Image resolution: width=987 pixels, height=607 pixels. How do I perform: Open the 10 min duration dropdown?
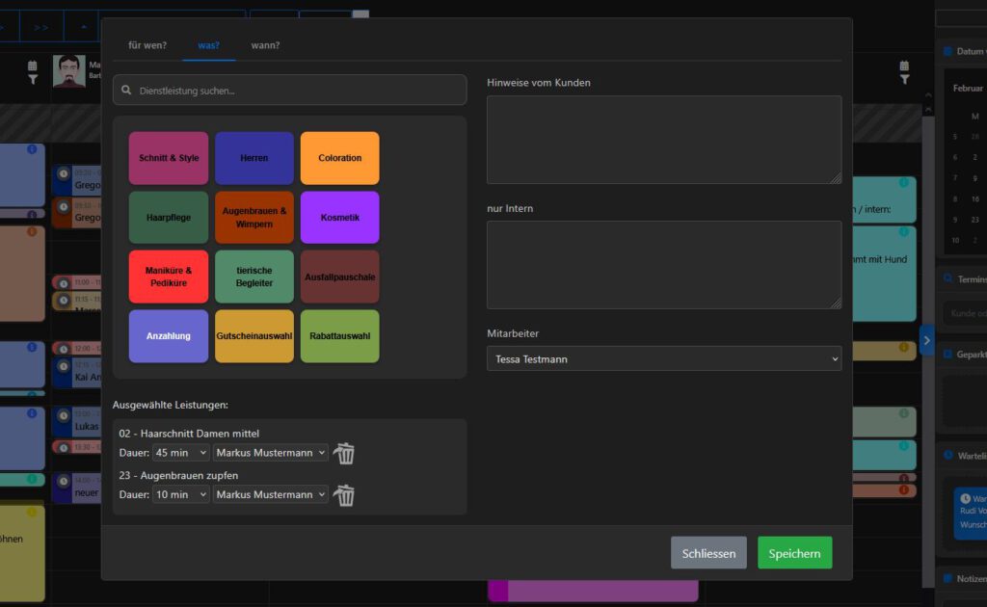pos(180,494)
